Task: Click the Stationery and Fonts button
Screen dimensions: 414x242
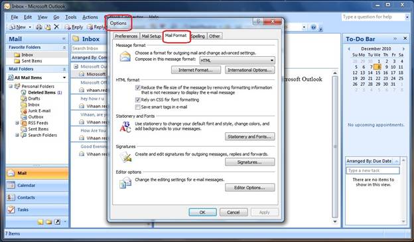Action: tap(249, 136)
